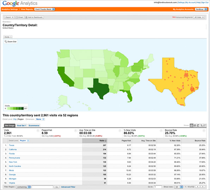Image resolution: width=210 pixels, height=190 pixels.
Task: Open Virginia region in the table
Action: point(12,183)
